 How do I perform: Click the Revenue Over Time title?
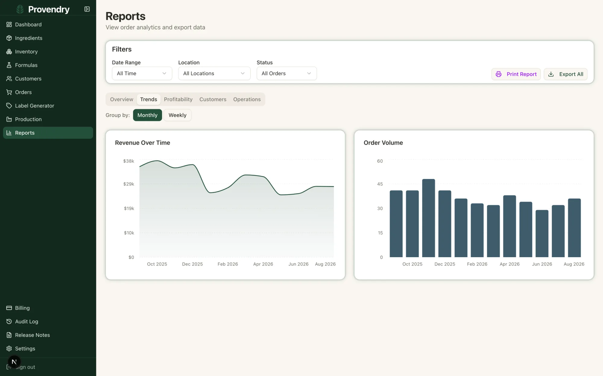[x=143, y=143]
